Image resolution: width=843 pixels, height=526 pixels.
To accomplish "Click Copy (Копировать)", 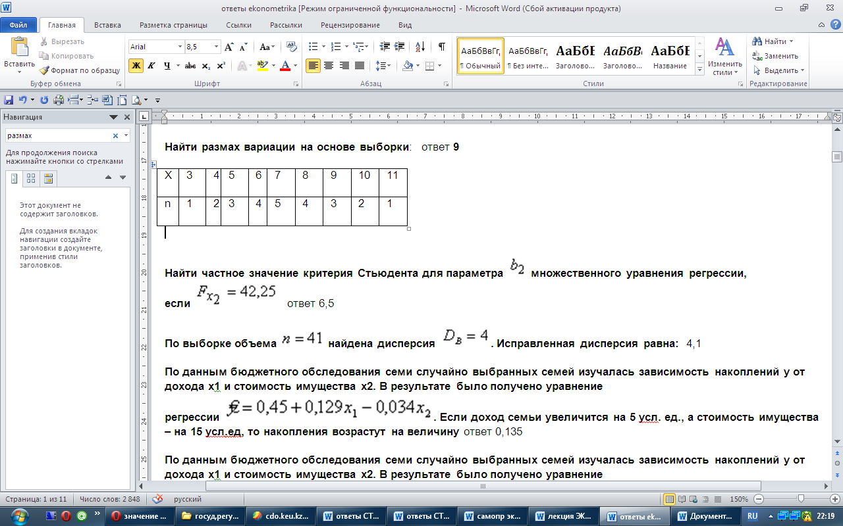I will tap(67, 56).
